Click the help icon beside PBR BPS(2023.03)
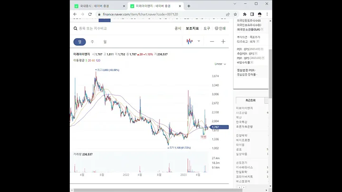This screenshot has height=192, width=342. 263,58
